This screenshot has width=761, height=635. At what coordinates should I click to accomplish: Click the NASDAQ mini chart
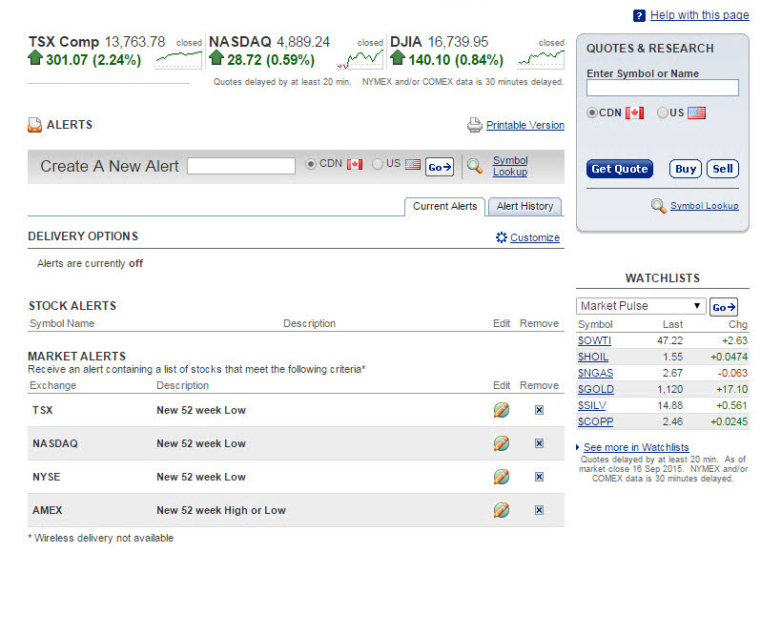click(x=360, y=60)
